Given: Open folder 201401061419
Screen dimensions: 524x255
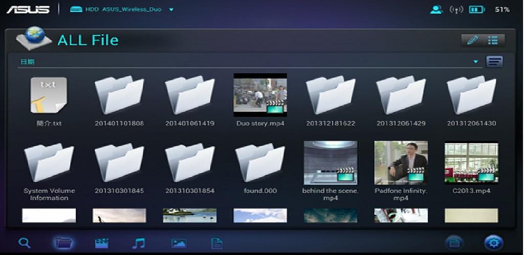Looking at the screenshot, I should (190, 95).
